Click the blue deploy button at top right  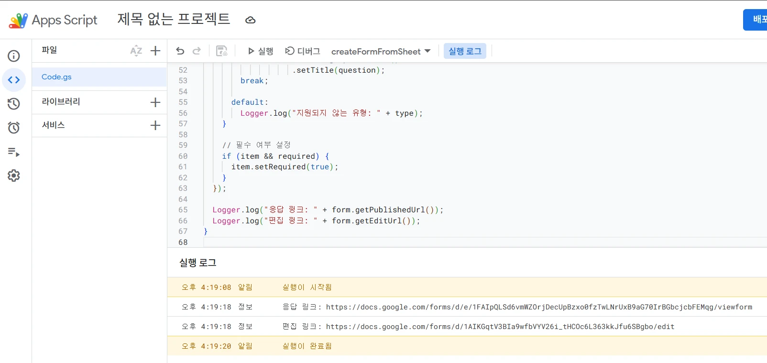tap(756, 20)
